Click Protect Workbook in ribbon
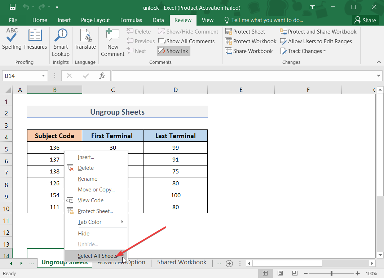Screen dimensions: 384x278 (251, 41)
